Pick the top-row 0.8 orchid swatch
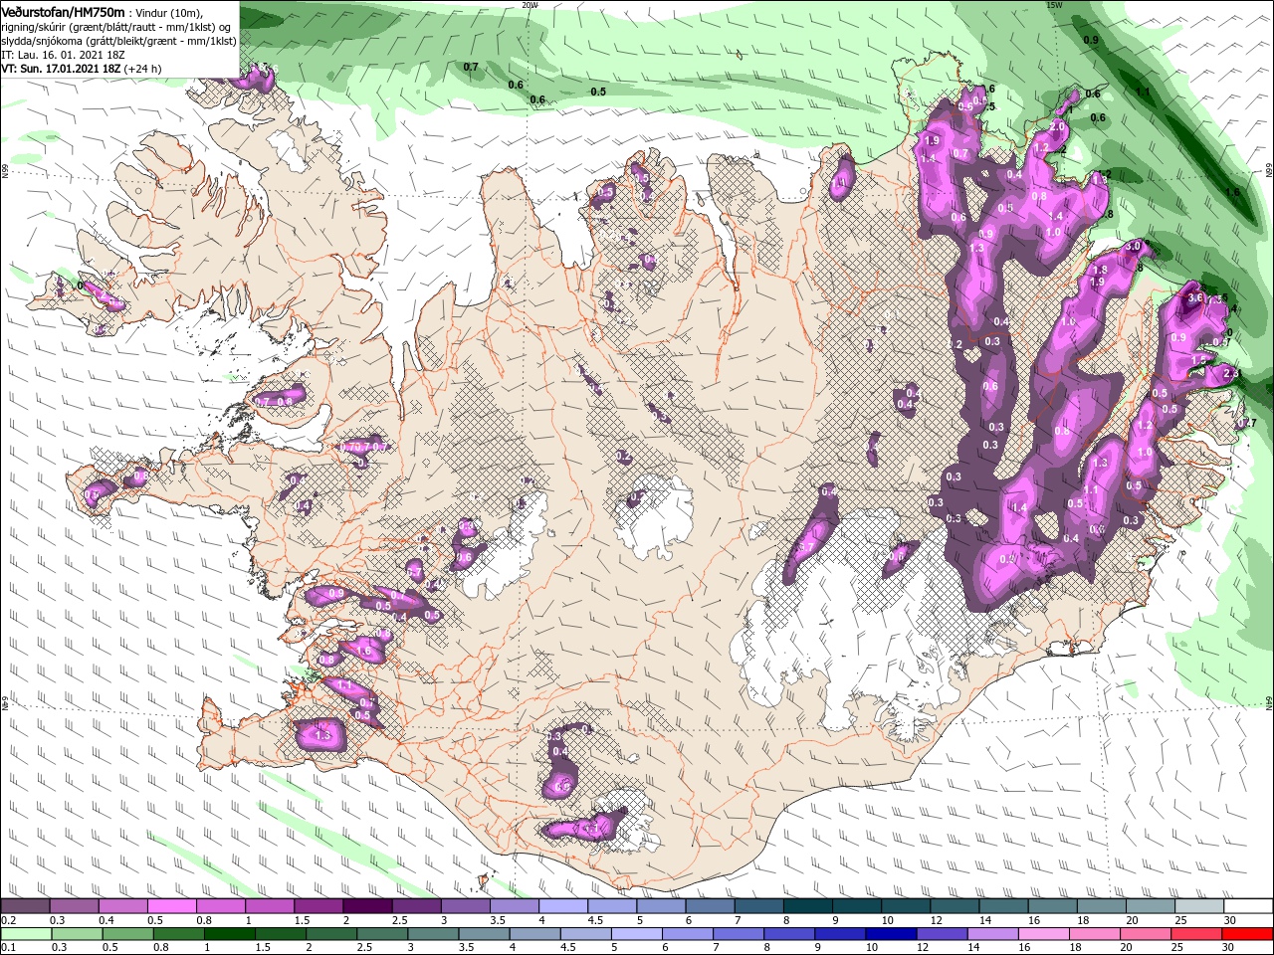The height and width of the screenshot is (955, 1274). tap(221, 906)
